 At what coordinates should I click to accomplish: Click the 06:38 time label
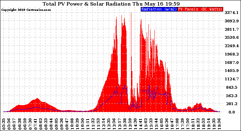(20, 124)
